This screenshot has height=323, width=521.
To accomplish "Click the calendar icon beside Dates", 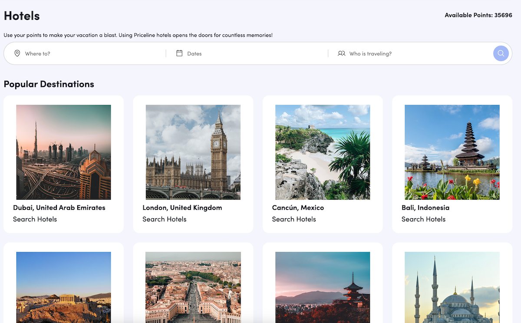I will 179,53.
